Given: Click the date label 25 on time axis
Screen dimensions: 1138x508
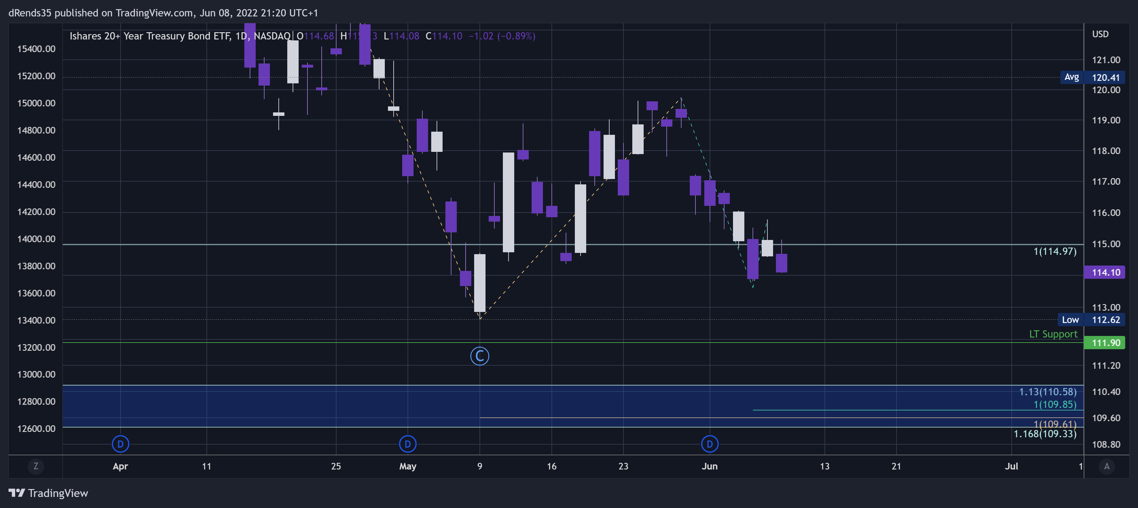Looking at the screenshot, I should coord(336,466).
